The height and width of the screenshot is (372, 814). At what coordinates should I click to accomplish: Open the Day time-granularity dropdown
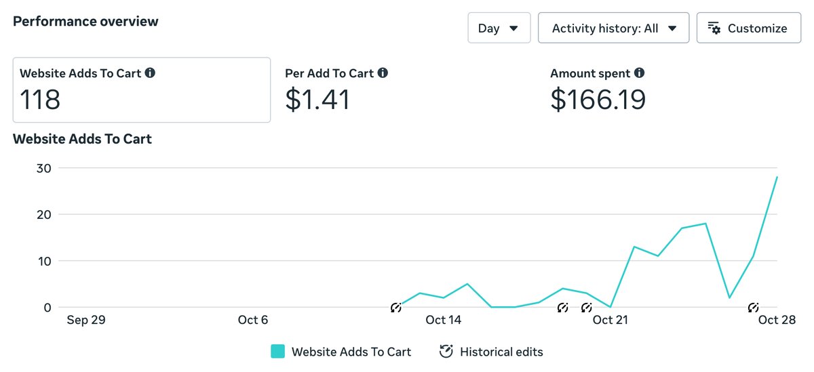click(x=499, y=28)
